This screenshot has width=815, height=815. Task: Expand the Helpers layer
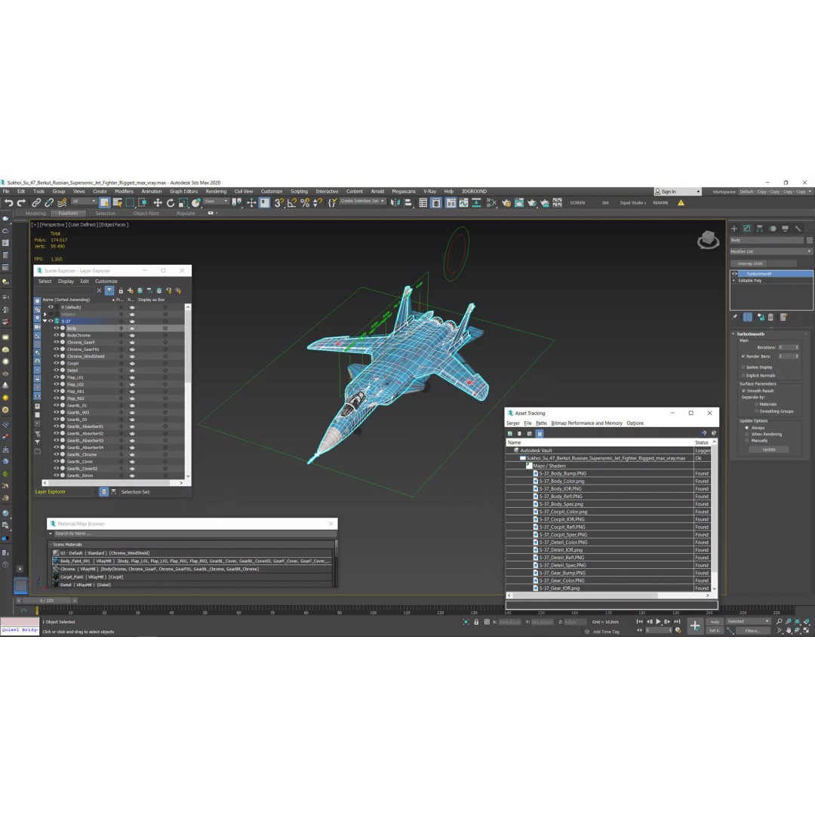[x=45, y=315]
